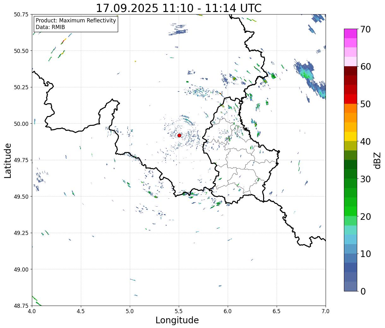This screenshot has height=328, width=385.
Task: Click the plot title 17.09.2025 11:10 - 11:14 UTC
Action: coord(179,8)
